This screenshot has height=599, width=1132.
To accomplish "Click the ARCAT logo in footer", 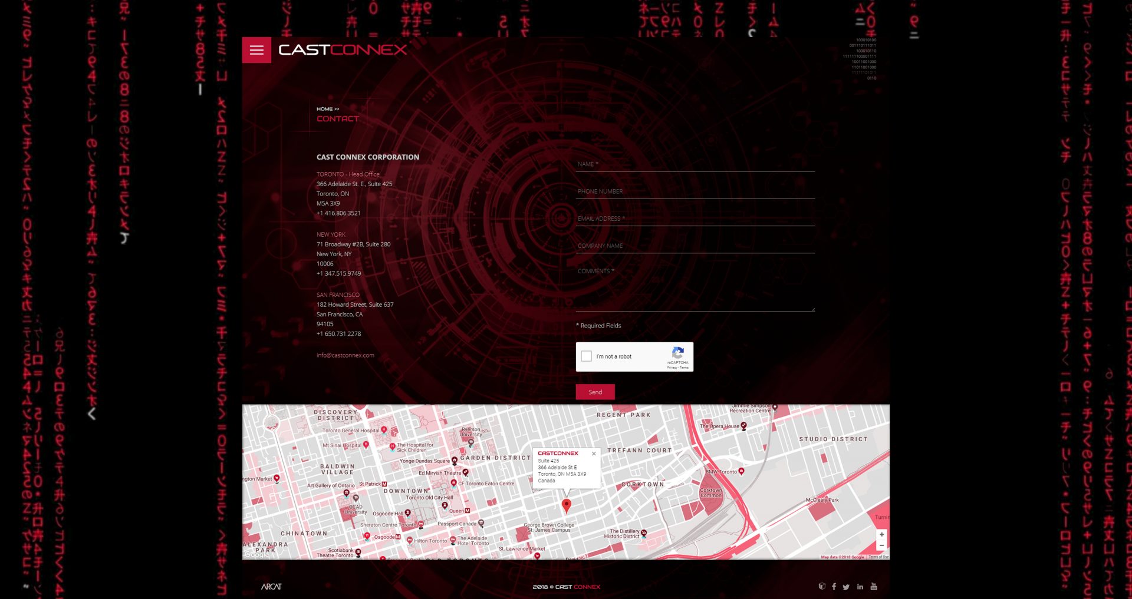I will pos(271,587).
